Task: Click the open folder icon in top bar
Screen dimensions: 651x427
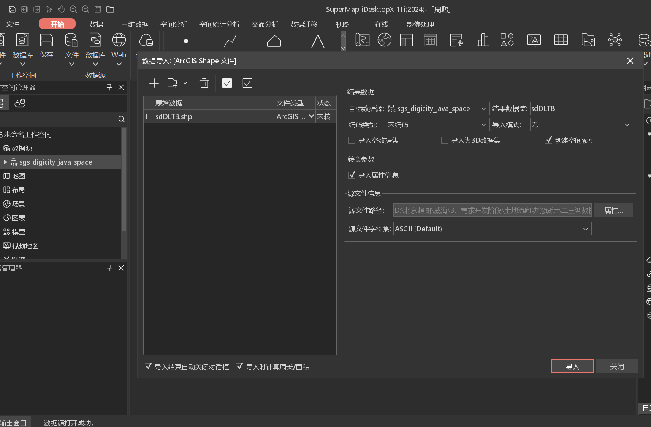Action: [110, 9]
